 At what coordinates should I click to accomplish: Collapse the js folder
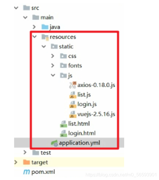coord(53,75)
